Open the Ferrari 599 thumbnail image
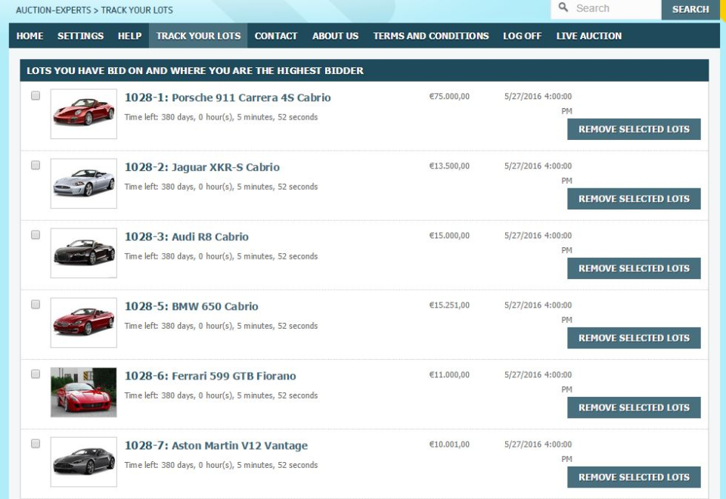 tap(84, 392)
